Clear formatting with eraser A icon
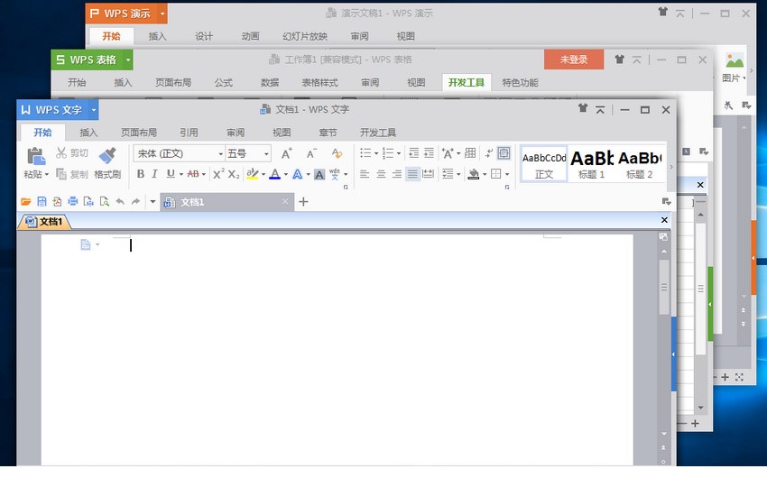 (x=337, y=153)
